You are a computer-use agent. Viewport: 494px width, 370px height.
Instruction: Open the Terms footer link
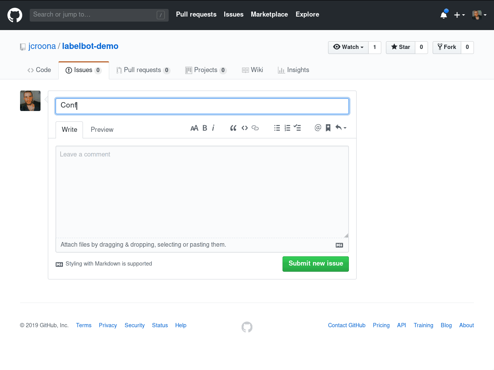[84, 326]
